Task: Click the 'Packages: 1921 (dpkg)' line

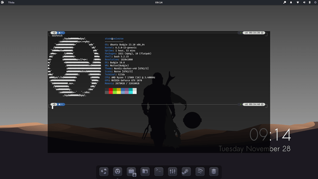Action: [128, 54]
